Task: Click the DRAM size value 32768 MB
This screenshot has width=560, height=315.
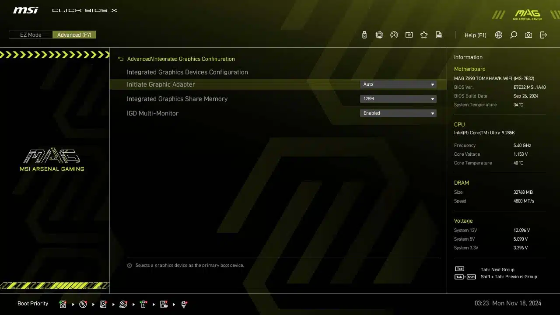Action: (523, 192)
